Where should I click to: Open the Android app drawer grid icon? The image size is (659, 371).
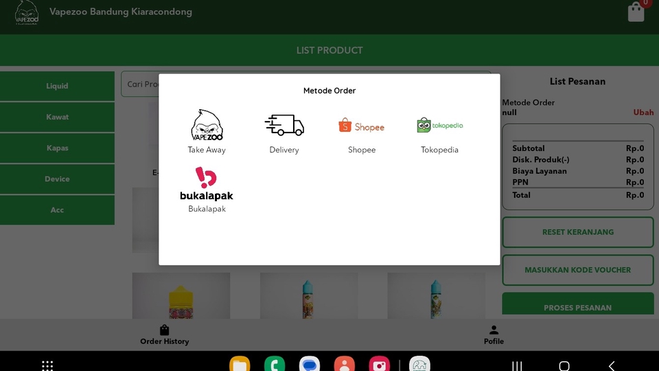(x=47, y=365)
